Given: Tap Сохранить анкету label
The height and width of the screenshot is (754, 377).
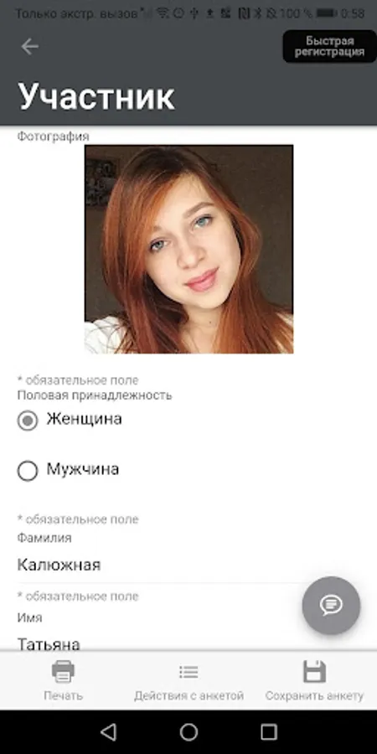Looking at the screenshot, I should (x=314, y=695).
